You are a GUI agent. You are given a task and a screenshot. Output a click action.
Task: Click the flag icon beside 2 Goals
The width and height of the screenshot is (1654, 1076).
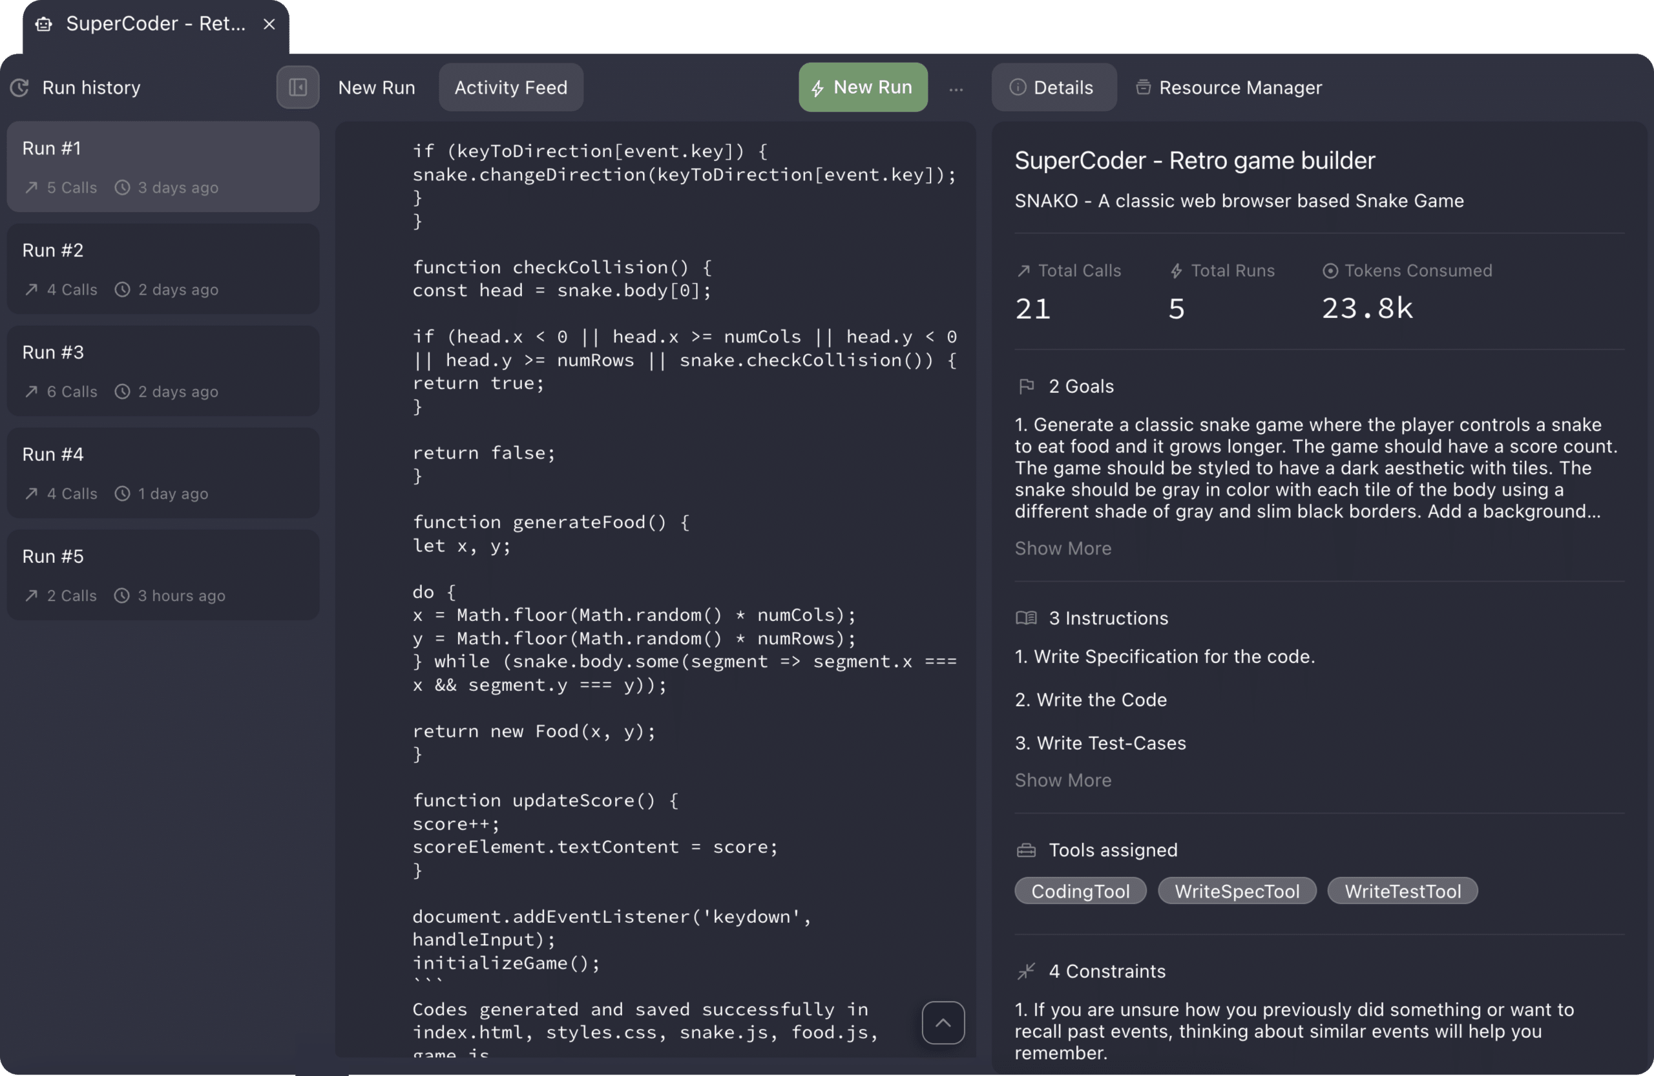click(x=1028, y=386)
